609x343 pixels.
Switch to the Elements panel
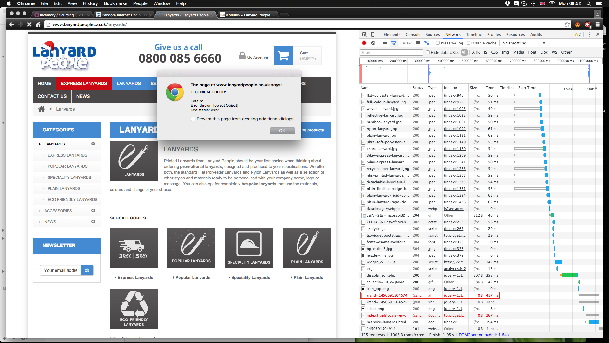pyautogui.click(x=392, y=34)
